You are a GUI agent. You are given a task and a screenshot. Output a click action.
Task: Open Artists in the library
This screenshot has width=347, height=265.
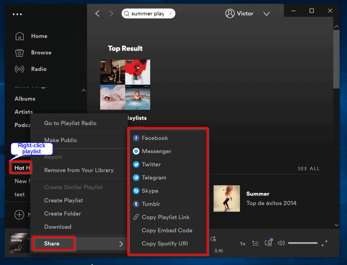[x=24, y=112]
